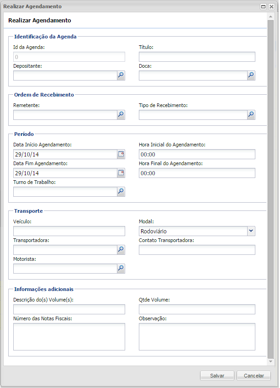This screenshot has width=280, height=388.
Task: Maximize the Realizar Agendamento dialog
Action: pos(264,7)
